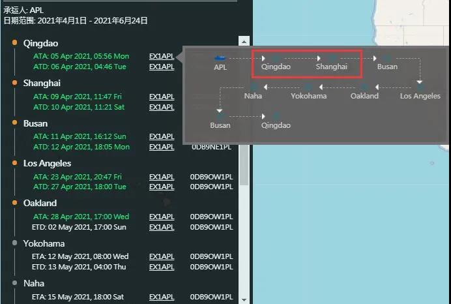Open EX1APL link for Oakland ETD 02 May
The image size is (451, 304).
pos(162,227)
